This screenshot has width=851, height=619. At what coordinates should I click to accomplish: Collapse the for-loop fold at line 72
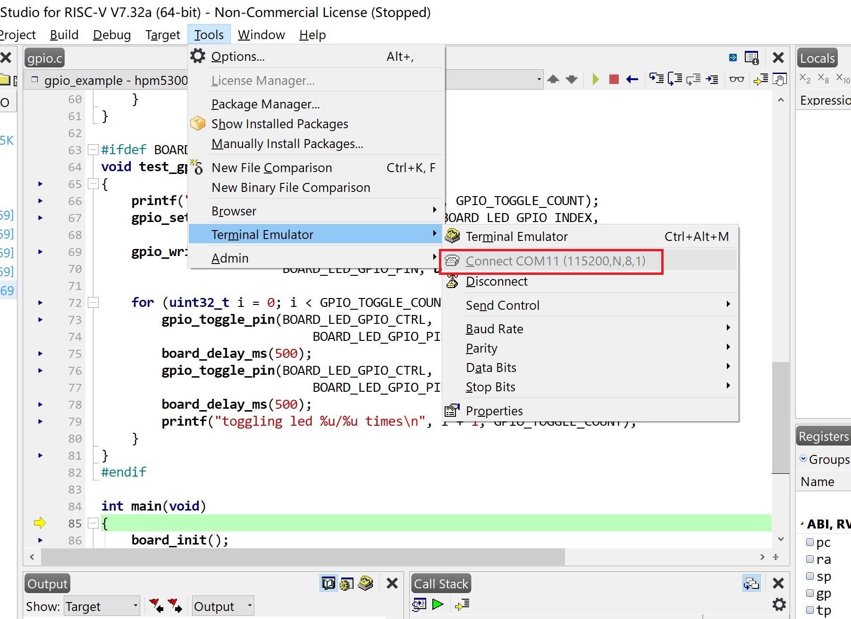(x=93, y=303)
